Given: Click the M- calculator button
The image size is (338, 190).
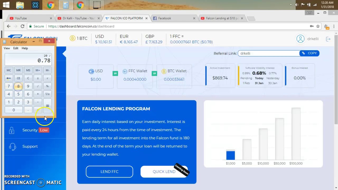Looking at the screenshot, I should [x=48, y=70].
